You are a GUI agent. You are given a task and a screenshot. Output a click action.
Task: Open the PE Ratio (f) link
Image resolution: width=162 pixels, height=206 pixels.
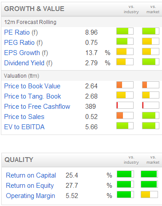pos(21,32)
